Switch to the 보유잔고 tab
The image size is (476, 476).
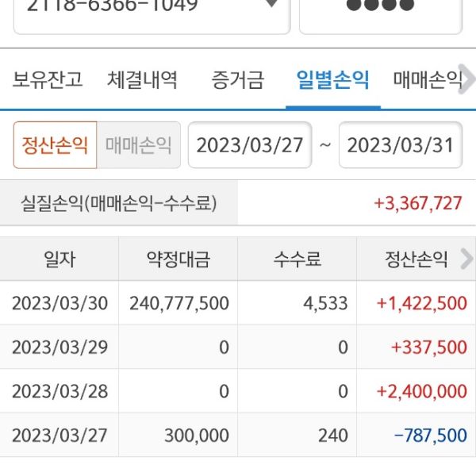[x=48, y=80]
